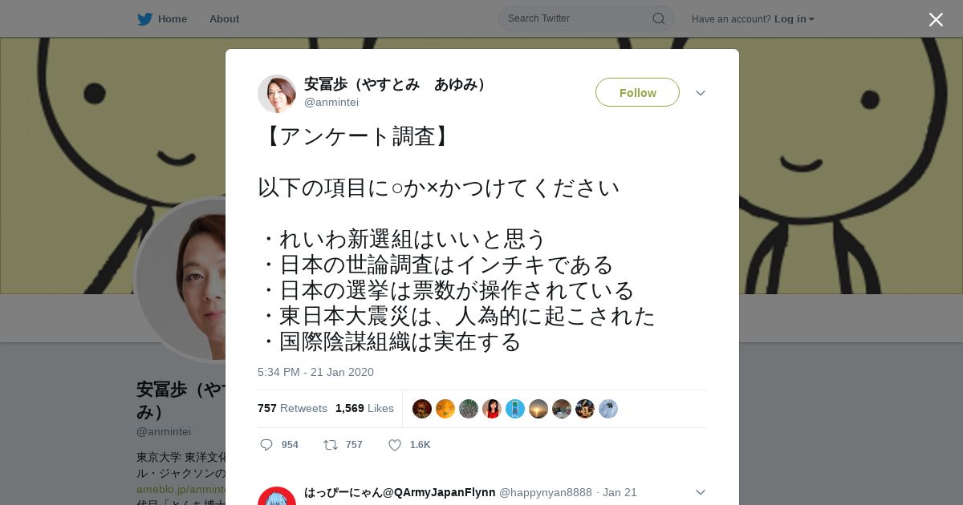Like the tweet with heart icon

pos(394,445)
